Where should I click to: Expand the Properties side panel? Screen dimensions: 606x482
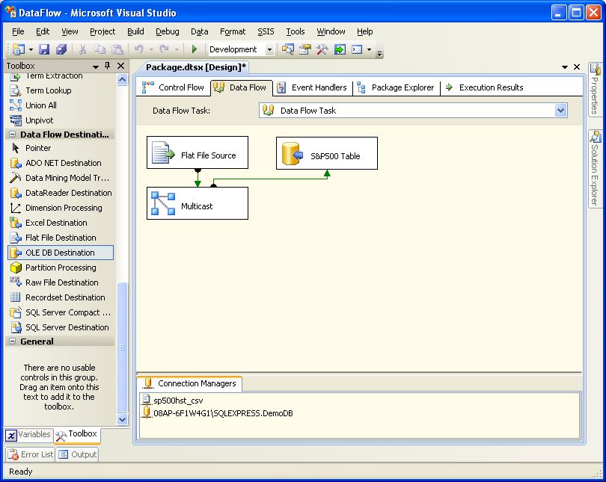595,89
